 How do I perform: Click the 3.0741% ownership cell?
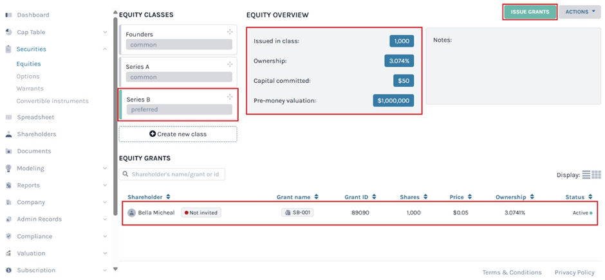click(515, 213)
